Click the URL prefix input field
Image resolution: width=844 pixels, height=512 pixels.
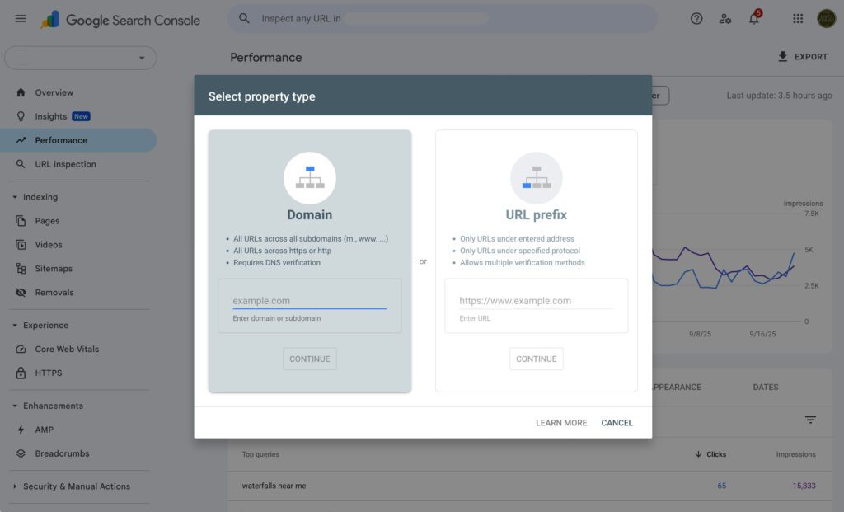(536, 301)
